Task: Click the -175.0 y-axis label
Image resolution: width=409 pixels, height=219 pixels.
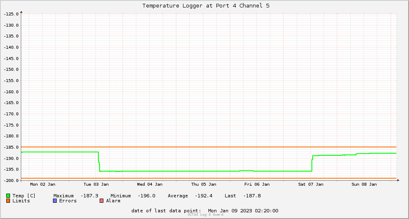Action: (x=11, y=125)
